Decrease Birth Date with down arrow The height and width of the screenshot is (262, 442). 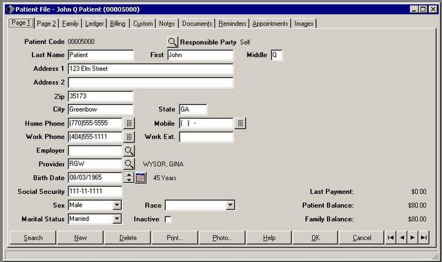pyautogui.click(x=128, y=180)
